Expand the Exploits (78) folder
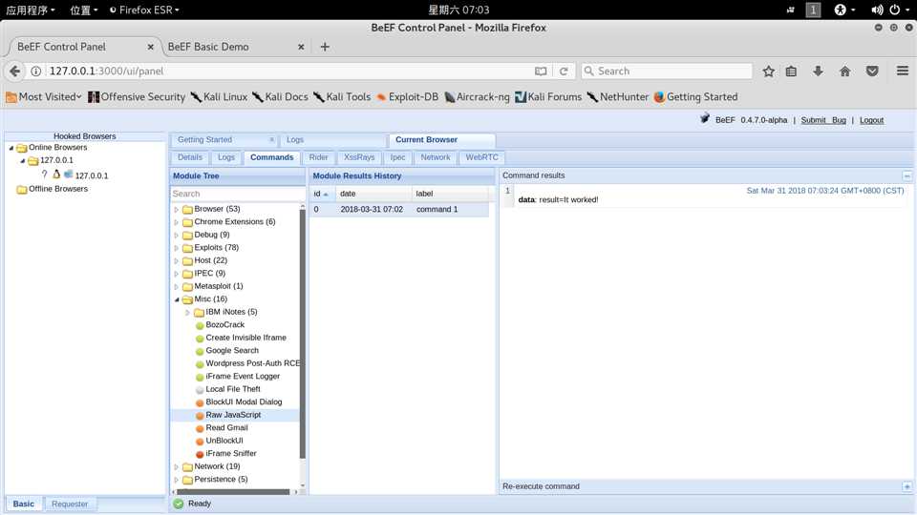 click(176, 248)
